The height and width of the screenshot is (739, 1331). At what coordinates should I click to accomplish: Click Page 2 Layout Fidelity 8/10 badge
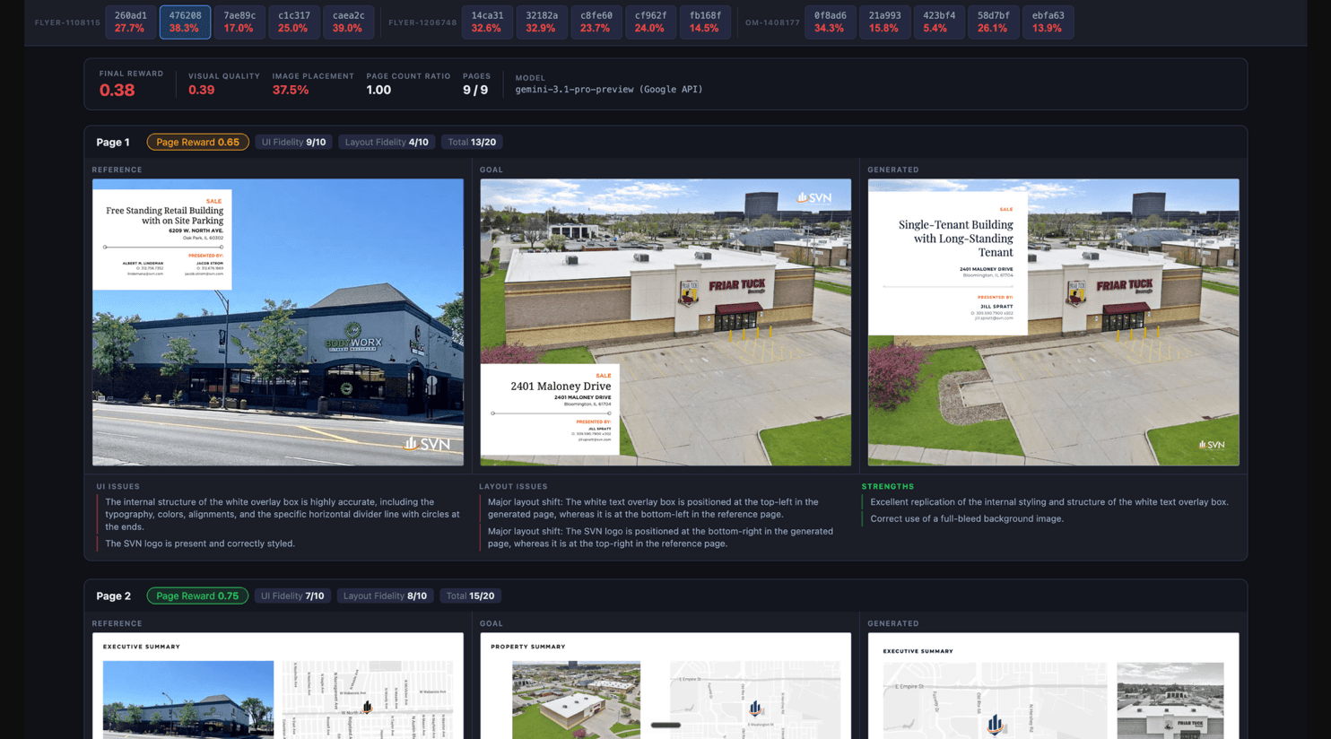pos(385,596)
